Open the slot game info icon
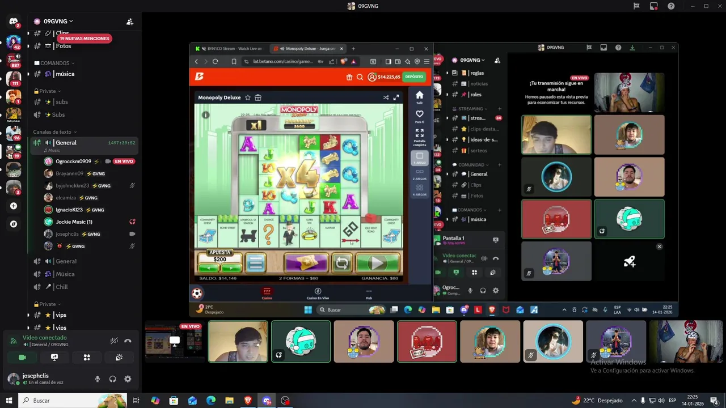The height and width of the screenshot is (408, 726). coord(205,115)
